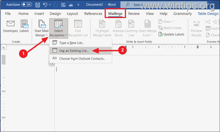The height and width of the screenshot is (132, 220).
Task: Click the First Record navigation icon
Action: click(x=208, y=22)
